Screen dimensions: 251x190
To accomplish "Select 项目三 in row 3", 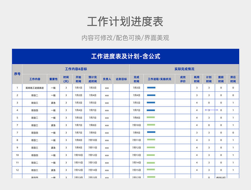I will [x=35, y=103].
